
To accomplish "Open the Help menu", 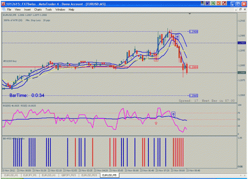I will [71, 10].
